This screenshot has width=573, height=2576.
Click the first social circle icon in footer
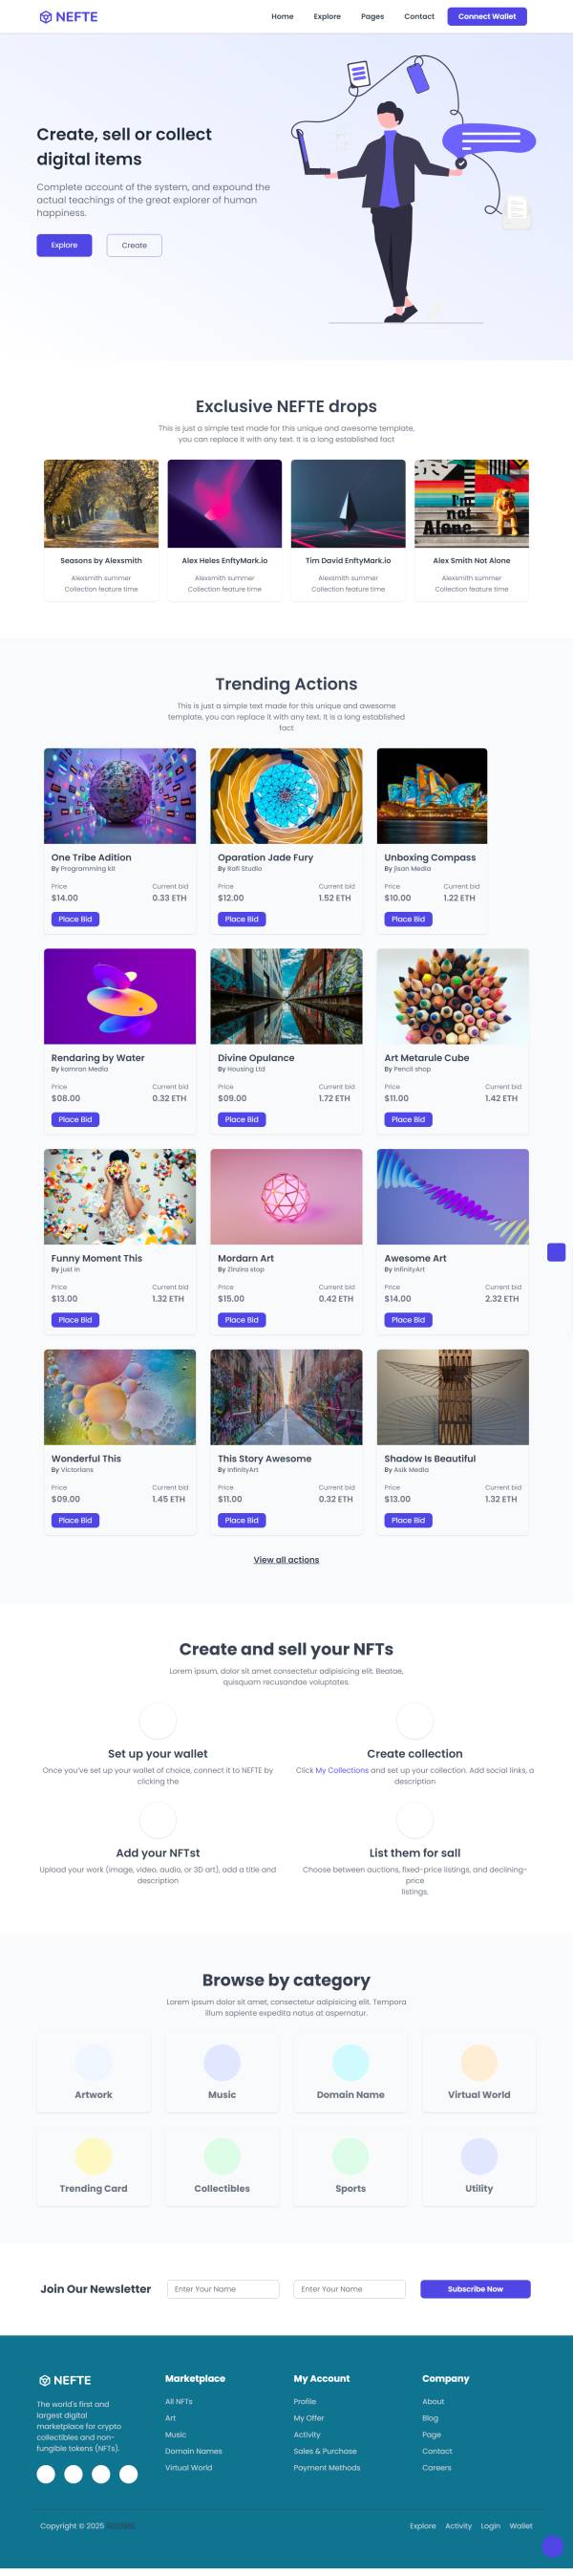(46, 2474)
